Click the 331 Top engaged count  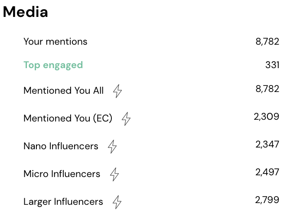(x=272, y=65)
